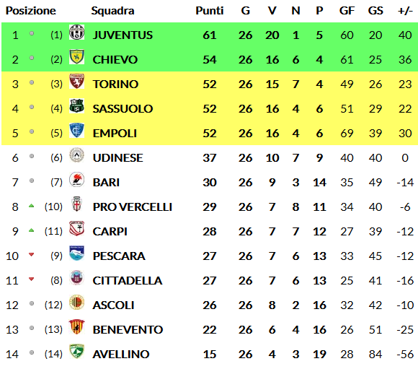Click the Chievo club crest icon

pyautogui.click(x=76, y=57)
